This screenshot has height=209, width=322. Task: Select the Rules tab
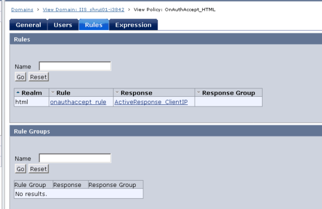93,25
